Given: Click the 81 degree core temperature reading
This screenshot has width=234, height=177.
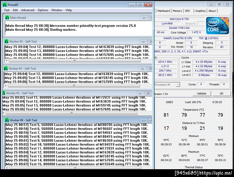Looking at the screenshot, I should pos(166,115).
